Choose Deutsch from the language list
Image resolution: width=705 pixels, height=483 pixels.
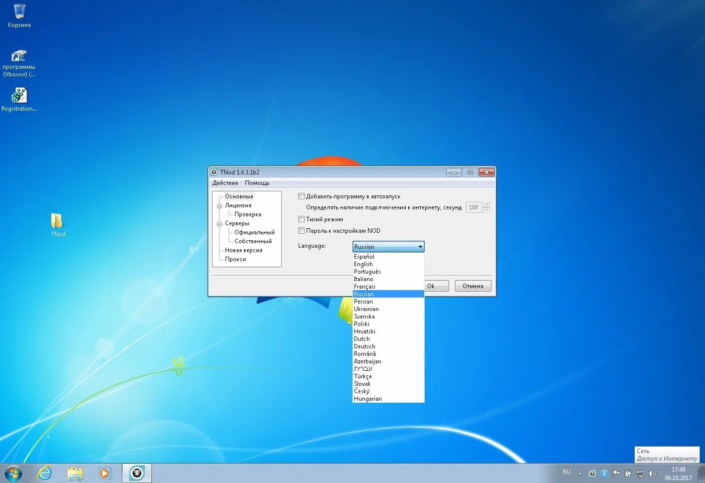click(x=388, y=346)
